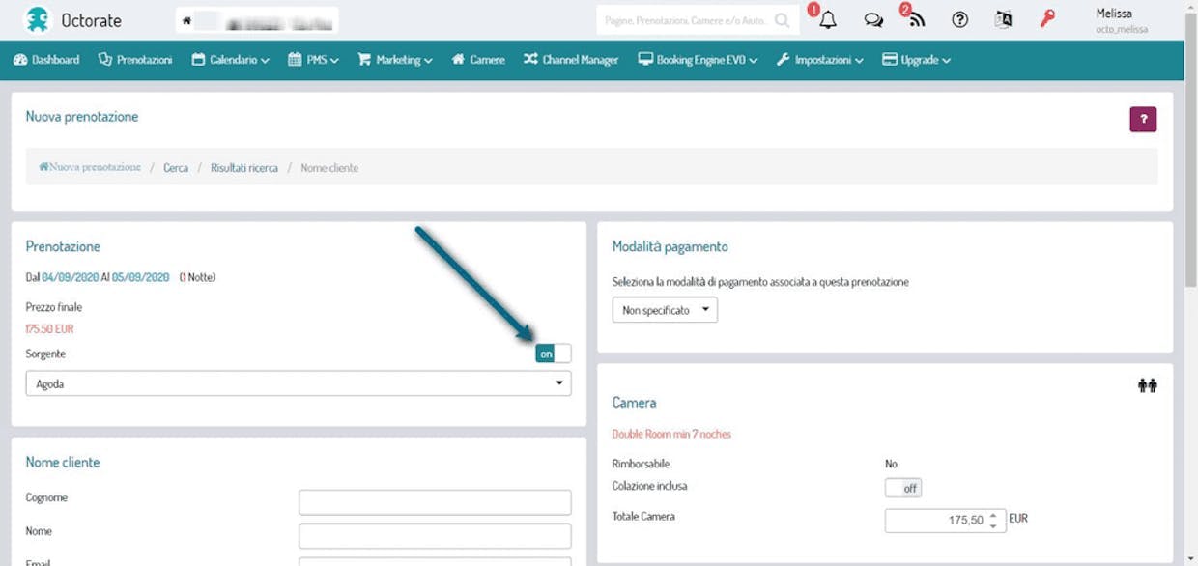Expand the Upgrade menu
This screenshot has width=1198, height=566.
tap(917, 60)
